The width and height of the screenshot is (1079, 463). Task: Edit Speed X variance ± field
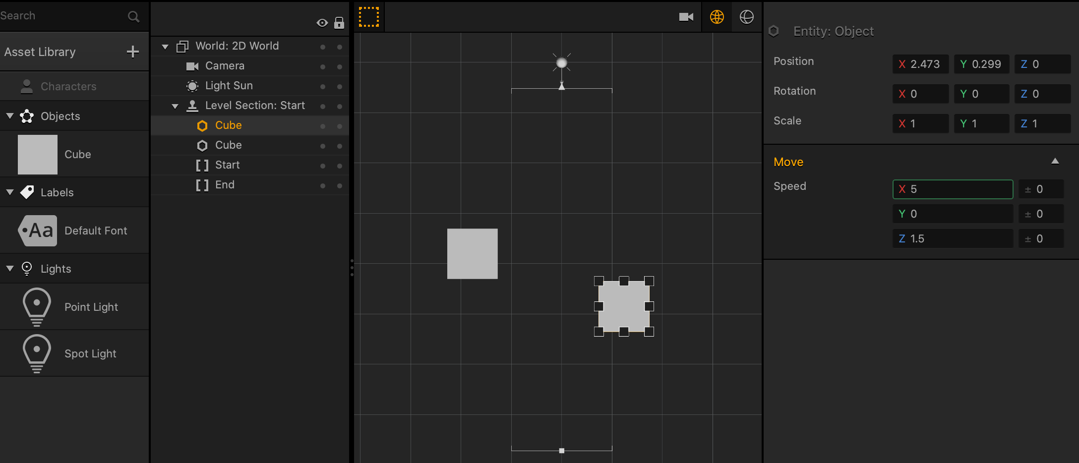(x=1041, y=189)
